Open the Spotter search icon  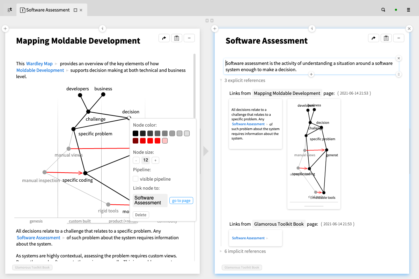[383, 10]
